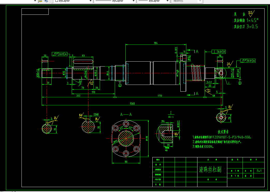Select the 12N9 keyway width dimension
This screenshot has width=270, height=192.
96,114
